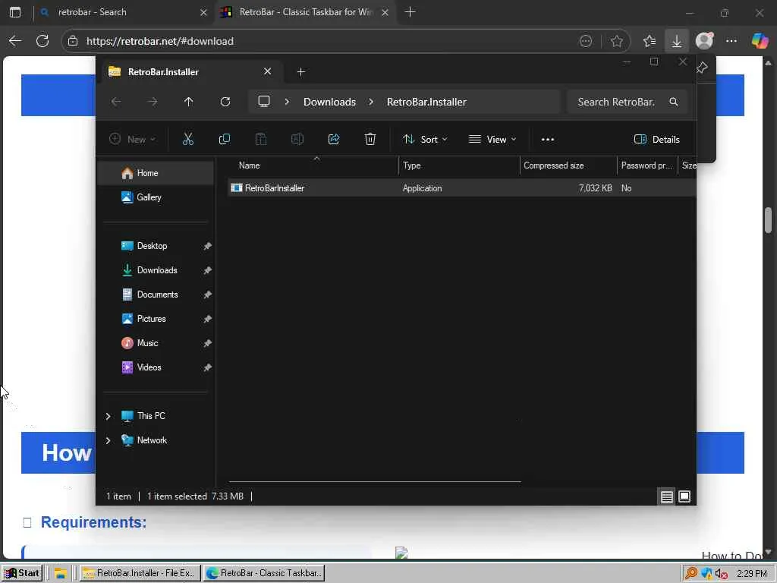Open the Sort dropdown

click(x=425, y=140)
